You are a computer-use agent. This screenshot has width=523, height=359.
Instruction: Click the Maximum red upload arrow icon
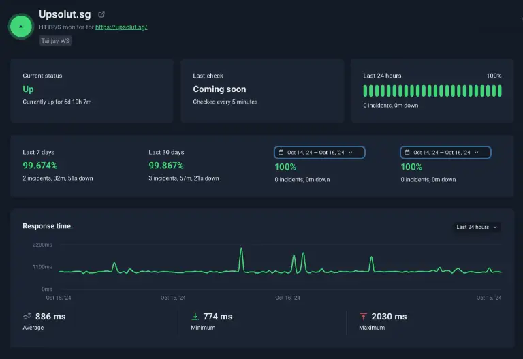click(x=363, y=316)
